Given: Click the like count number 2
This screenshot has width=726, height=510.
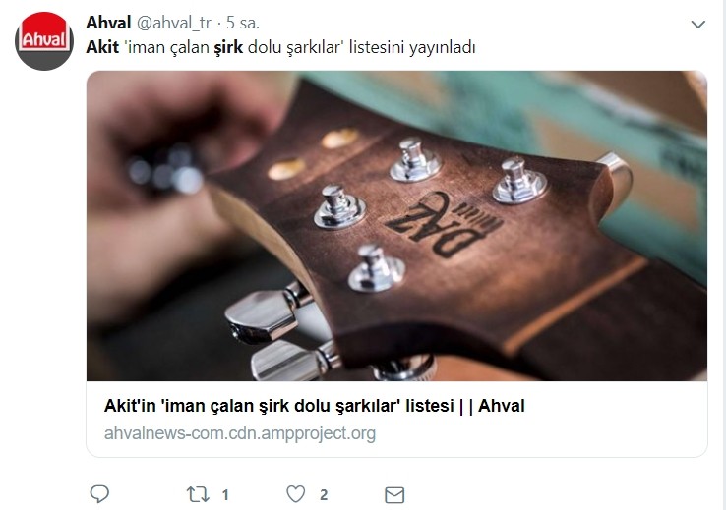Looking at the screenshot, I should (324, 495).
